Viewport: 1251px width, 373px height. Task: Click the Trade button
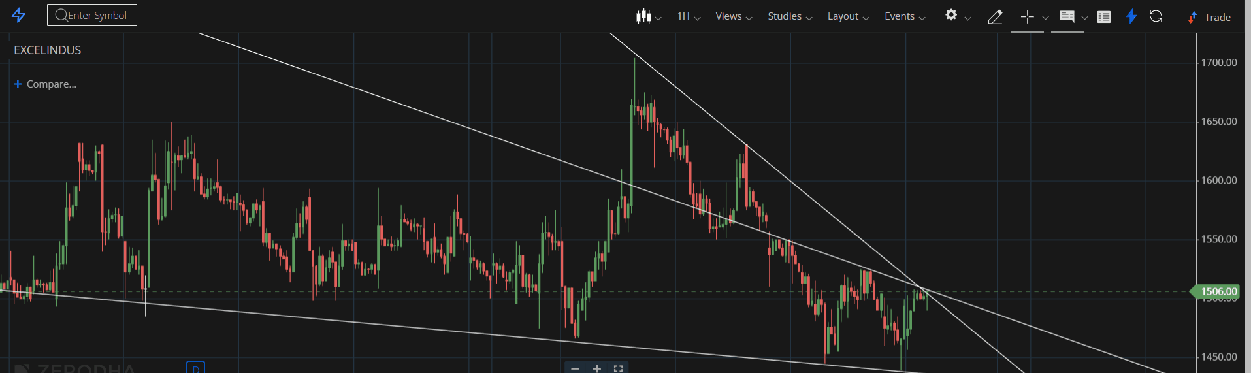[1209, 18]
